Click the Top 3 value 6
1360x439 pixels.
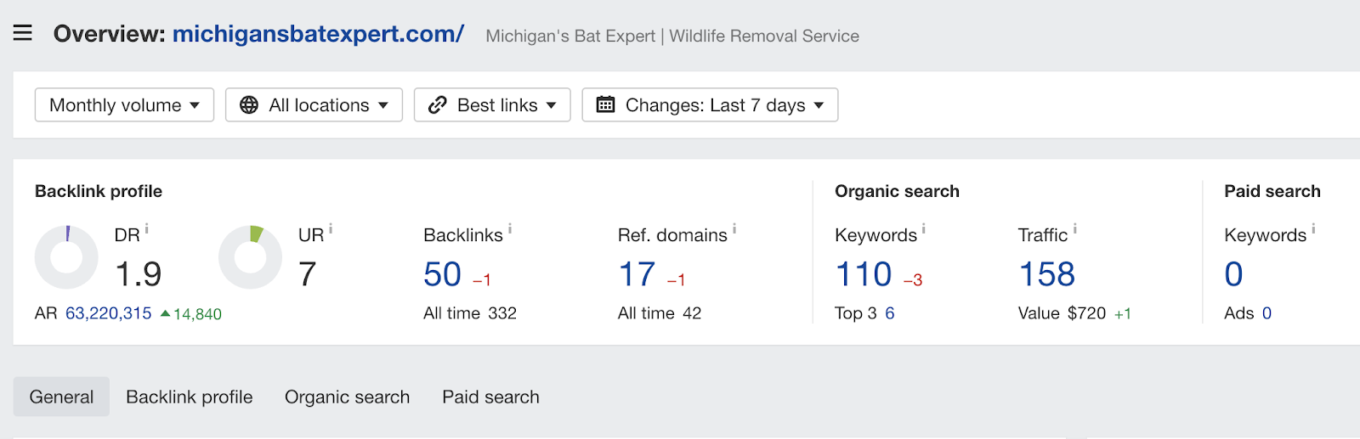click(x=890, y=313)
